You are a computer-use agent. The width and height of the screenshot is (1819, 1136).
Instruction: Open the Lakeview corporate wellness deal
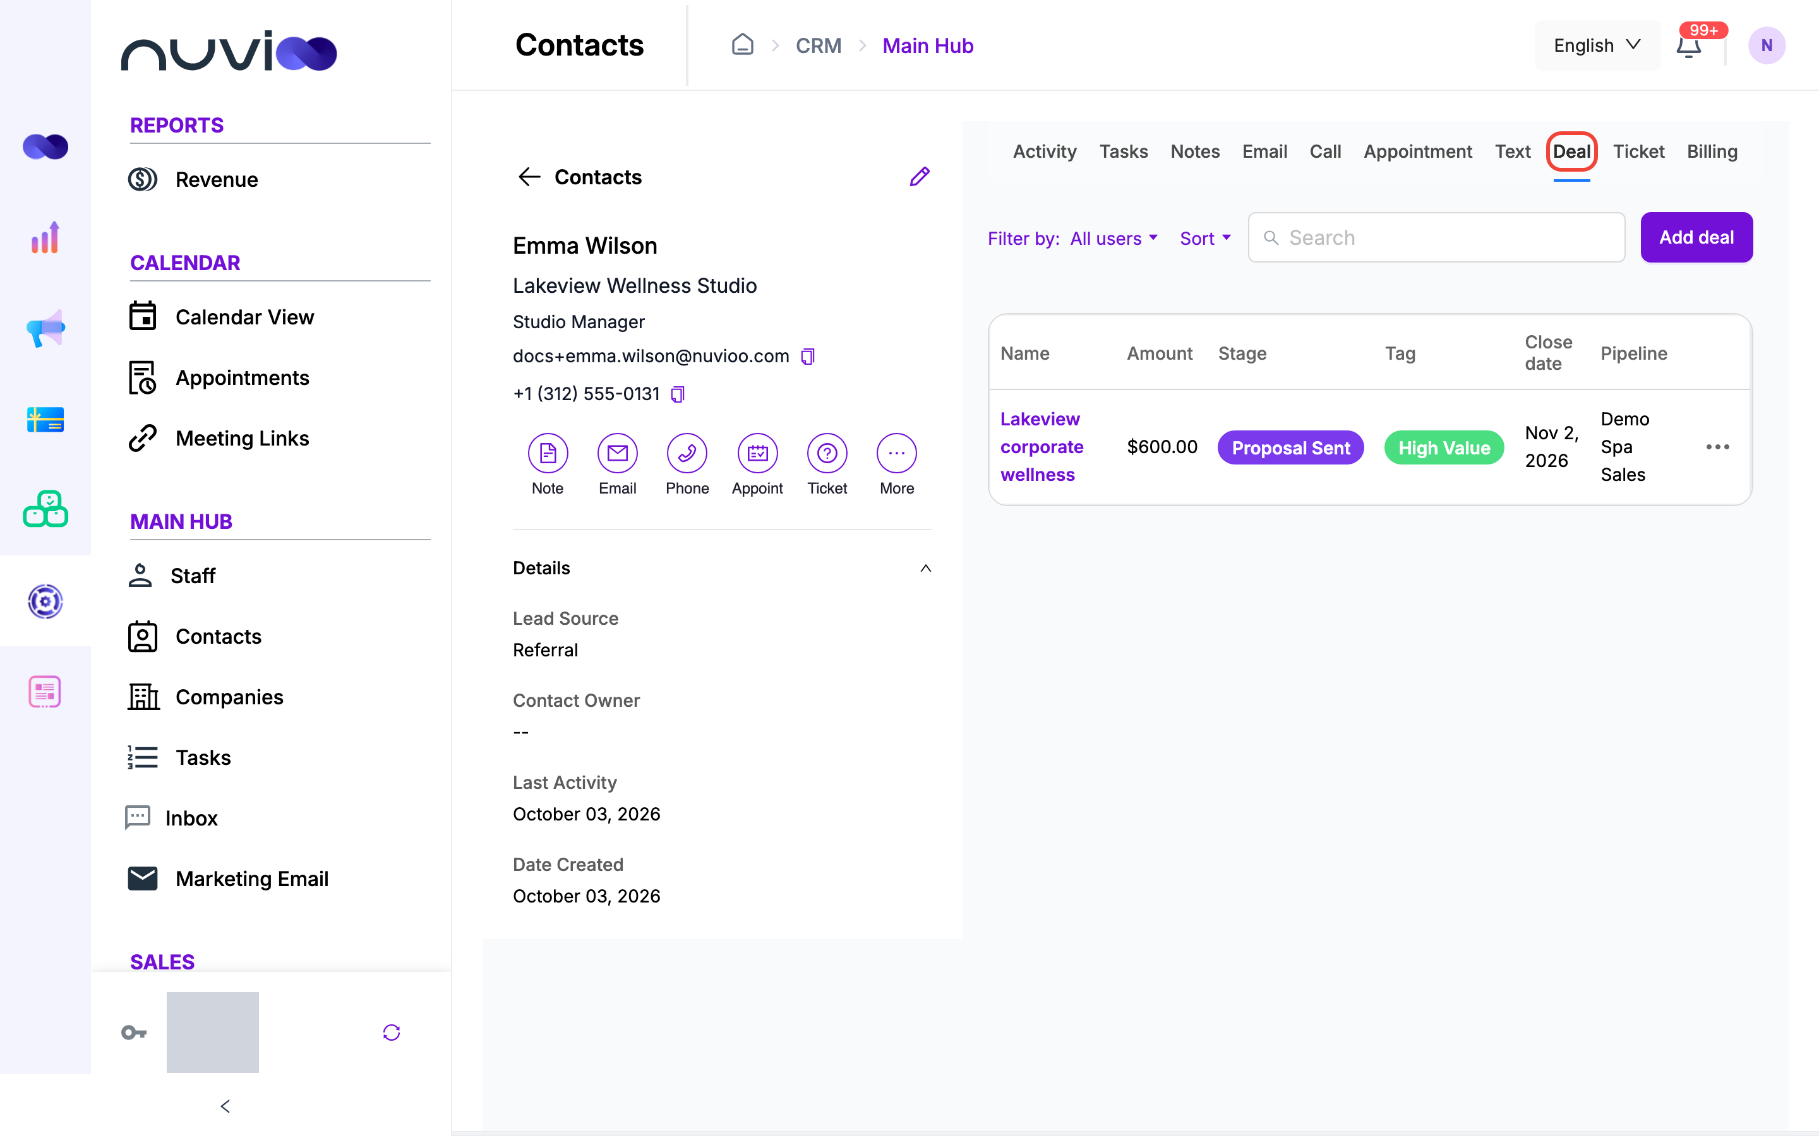click(x=1041, y=447)
